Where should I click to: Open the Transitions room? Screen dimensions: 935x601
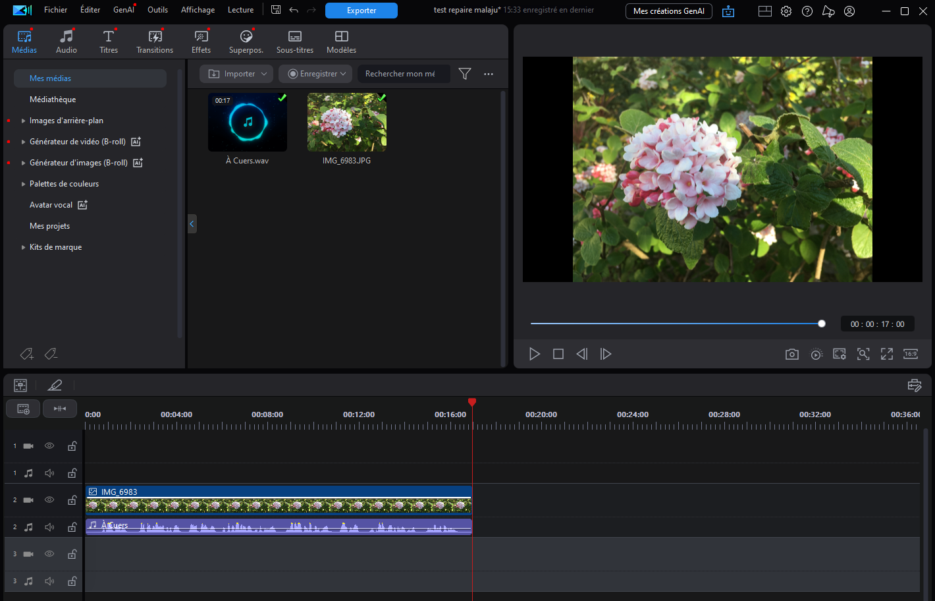pyautogui.click(x=155, y=42)
